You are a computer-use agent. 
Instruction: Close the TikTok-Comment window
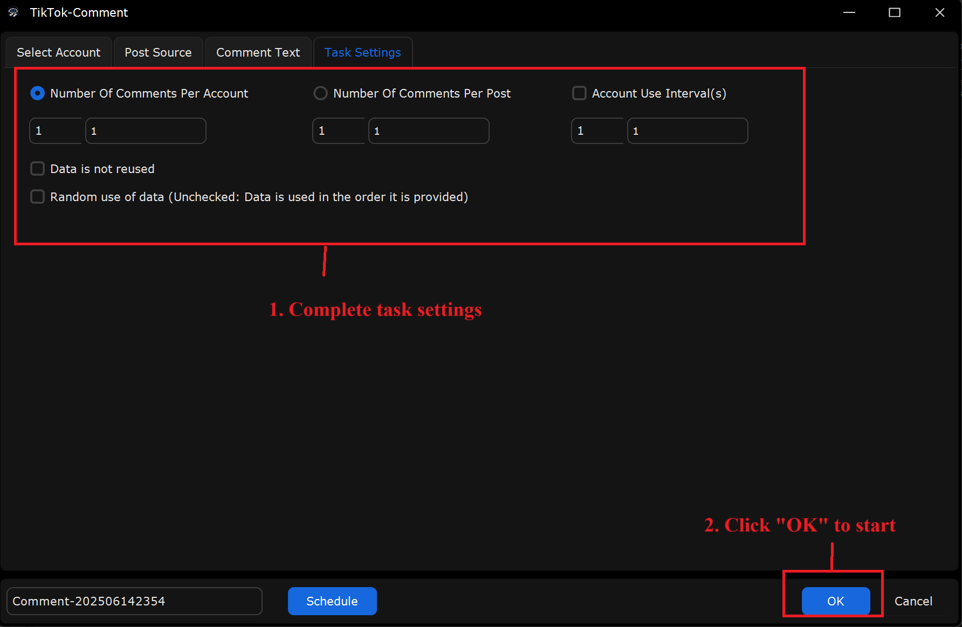pyautogui.click(x=940, y=12)
